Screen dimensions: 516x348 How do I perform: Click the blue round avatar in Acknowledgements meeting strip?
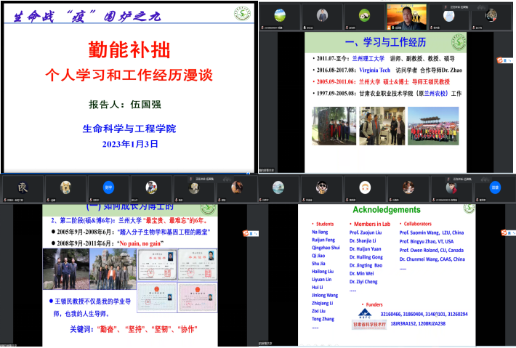[x=494, y=187]
